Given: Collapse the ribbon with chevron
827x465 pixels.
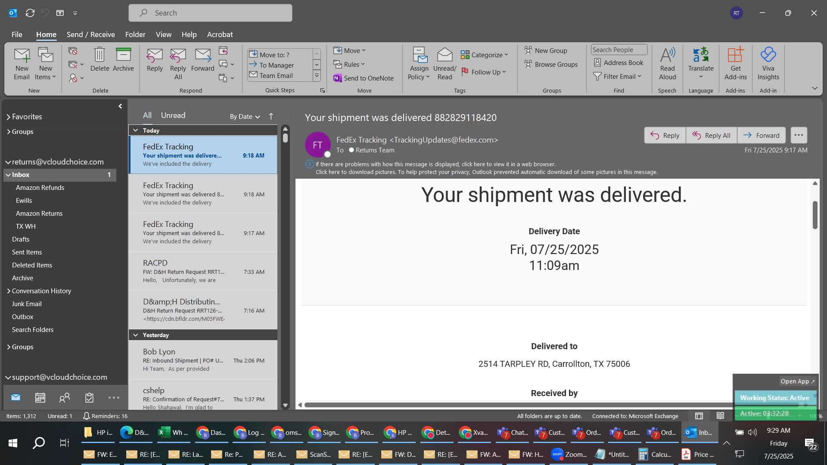Looking at the screenshot, I should point(815,88).
